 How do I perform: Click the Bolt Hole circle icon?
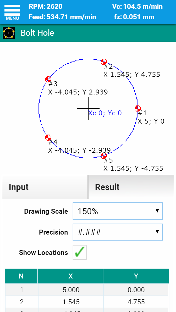[9, 33]
